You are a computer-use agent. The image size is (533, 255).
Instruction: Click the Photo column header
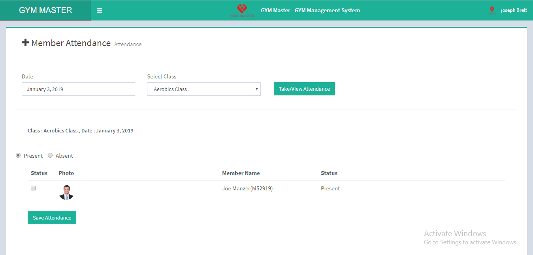click(x=66, y=173)
